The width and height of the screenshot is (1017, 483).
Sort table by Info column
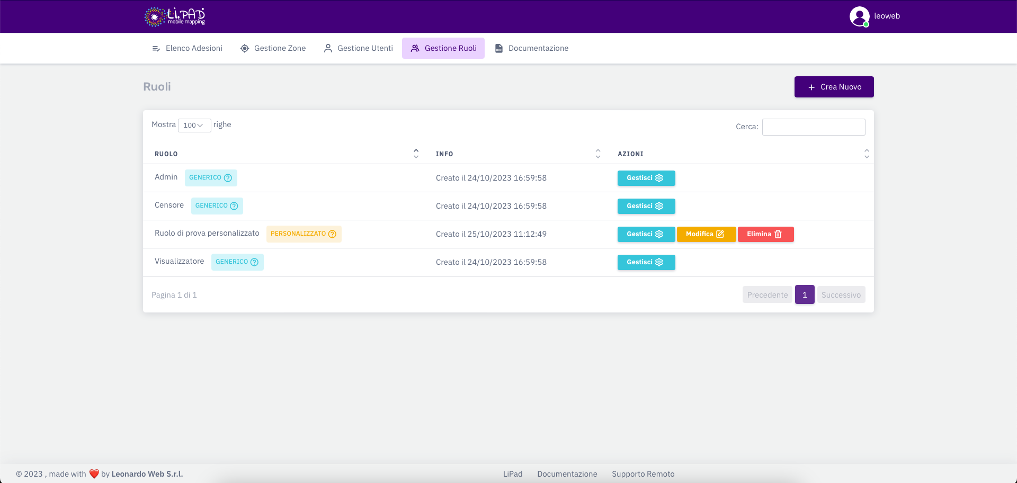click(597, 154)
